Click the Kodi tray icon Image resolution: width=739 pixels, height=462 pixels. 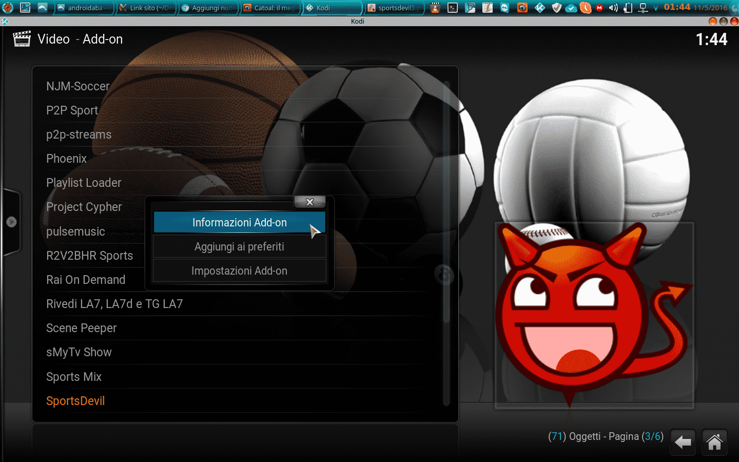tap(539, 8)
